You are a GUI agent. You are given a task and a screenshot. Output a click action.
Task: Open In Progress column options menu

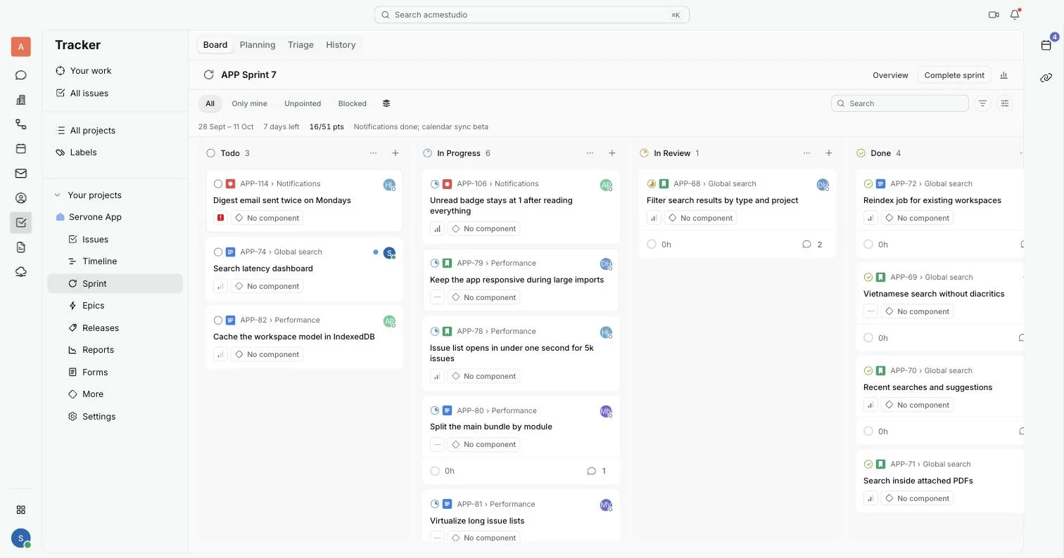(590, 153)
